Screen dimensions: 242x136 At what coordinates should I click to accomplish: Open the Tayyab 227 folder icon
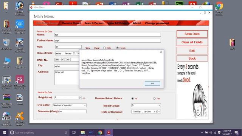pos(20,62)
